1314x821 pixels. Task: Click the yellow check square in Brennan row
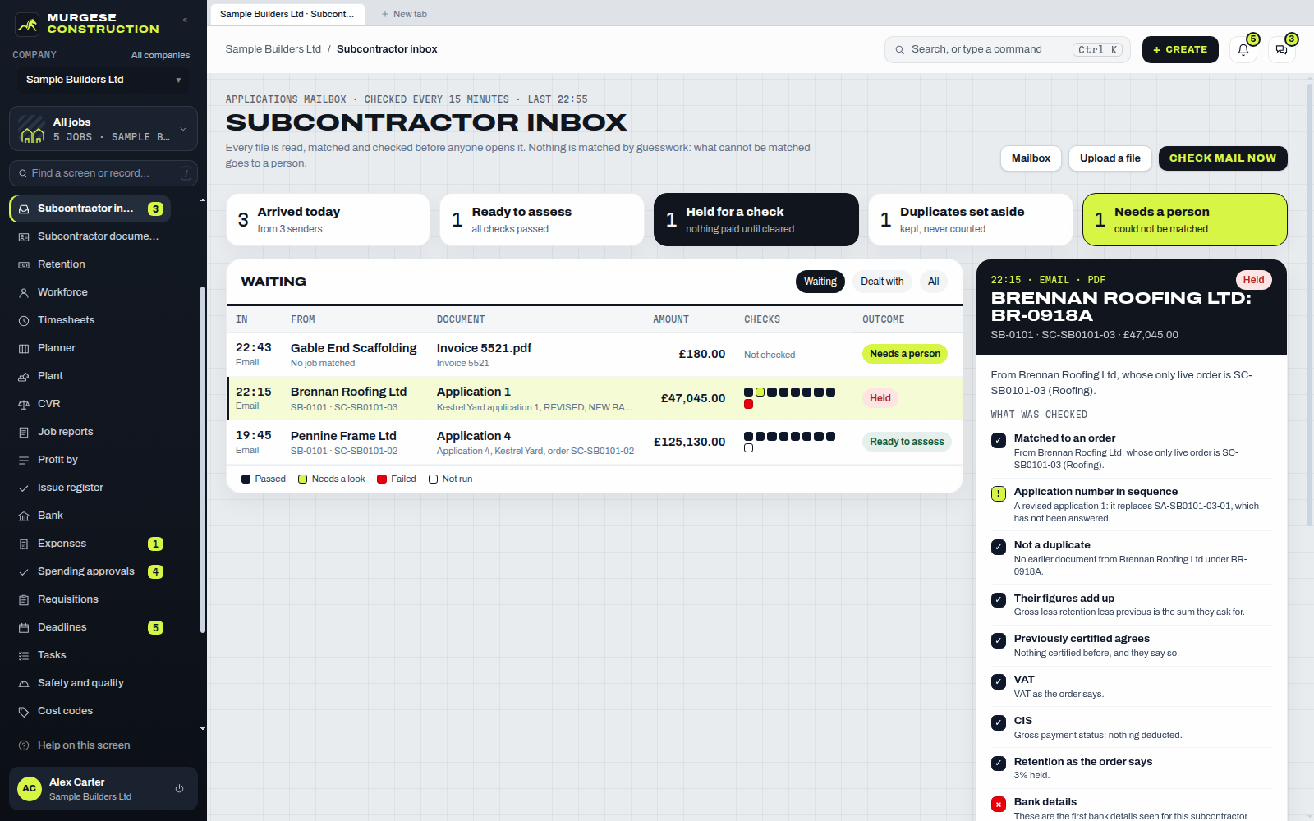(760, 392)
